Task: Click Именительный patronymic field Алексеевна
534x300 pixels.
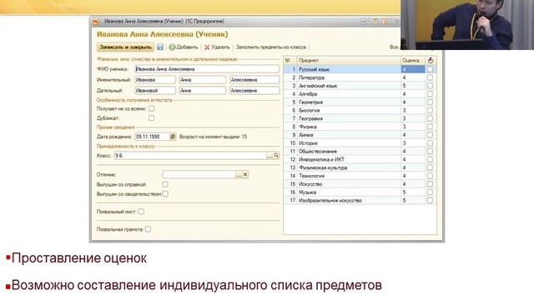Action: (x=254, y=80)
